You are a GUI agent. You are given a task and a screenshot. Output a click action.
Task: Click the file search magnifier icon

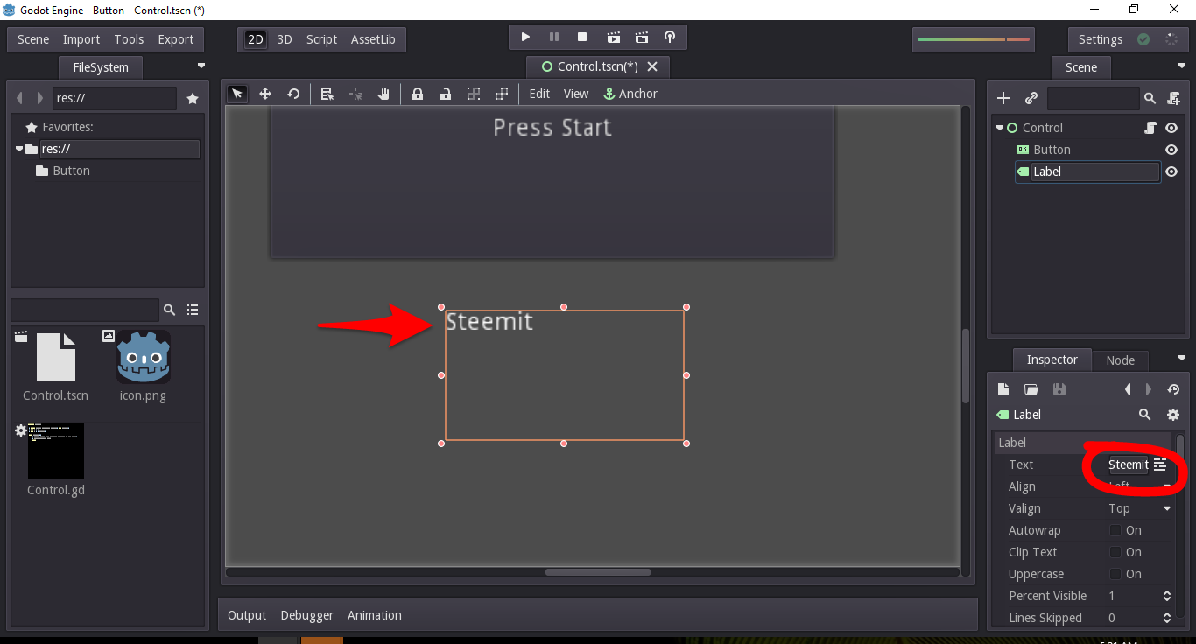(x=170, y=310)
